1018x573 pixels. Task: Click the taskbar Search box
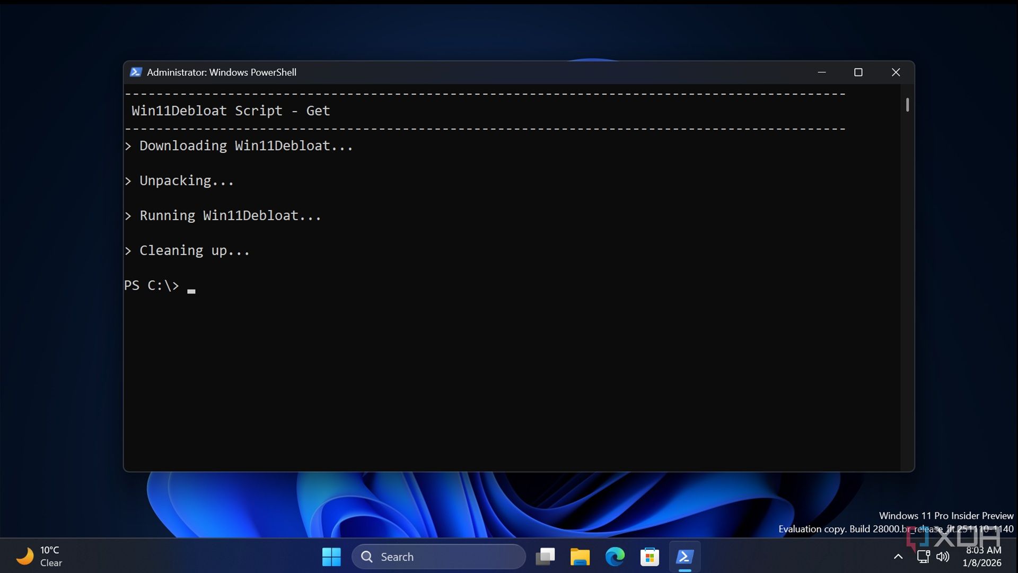point(439,557)
